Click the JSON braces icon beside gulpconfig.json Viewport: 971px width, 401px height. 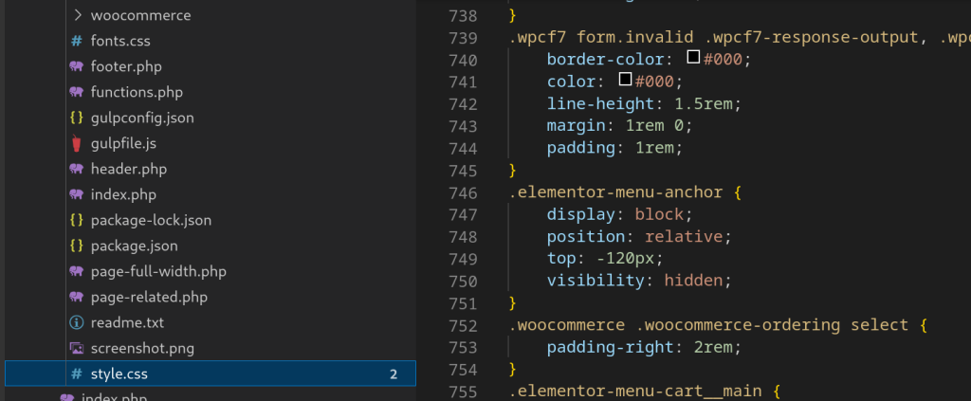pos(76,118)
